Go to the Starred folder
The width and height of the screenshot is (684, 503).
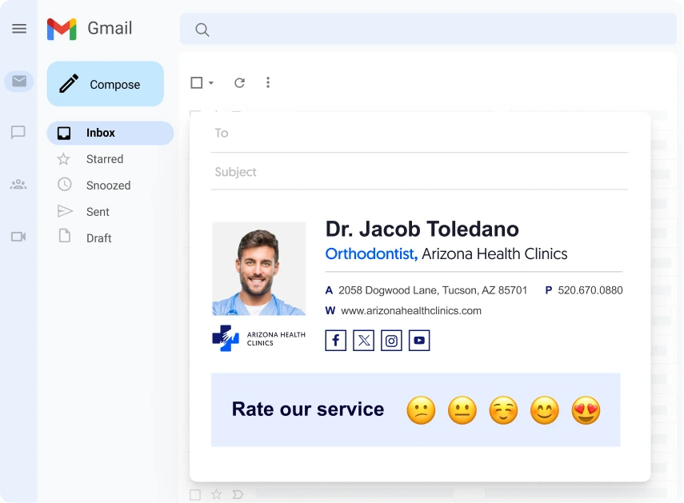(x=105, y=159)
